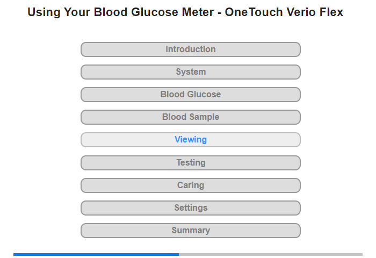Screen dimensions: 376x258
Task: Click the highlighted Viewing button
Action: click(x=190, y=140)
